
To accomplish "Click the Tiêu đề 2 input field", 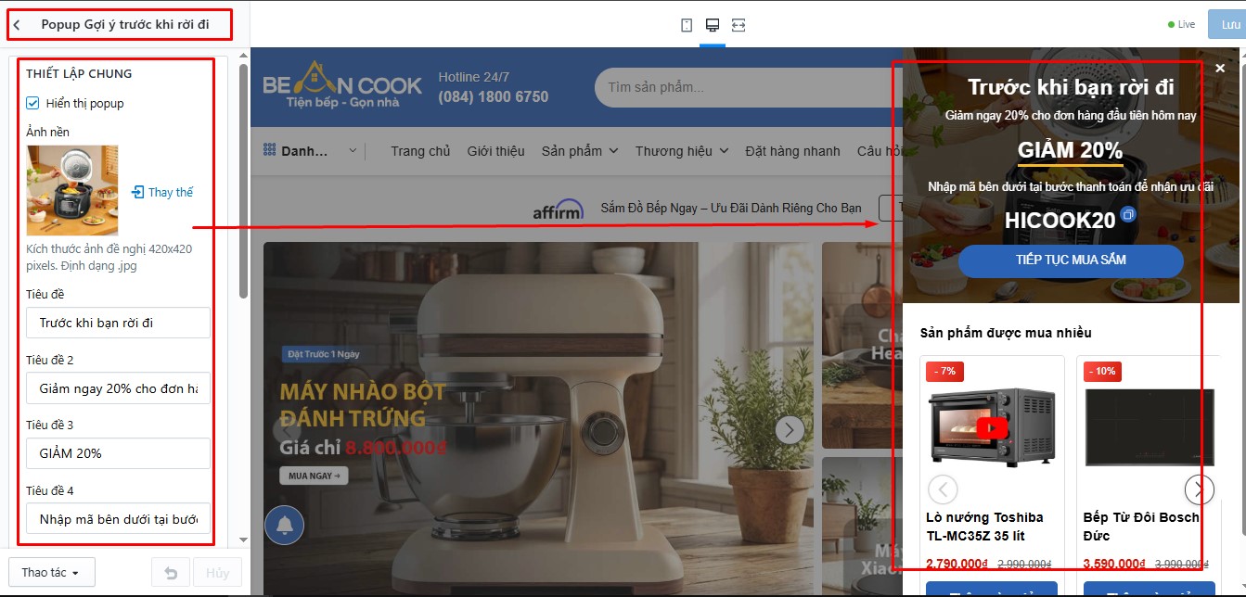I will (118, 388).
